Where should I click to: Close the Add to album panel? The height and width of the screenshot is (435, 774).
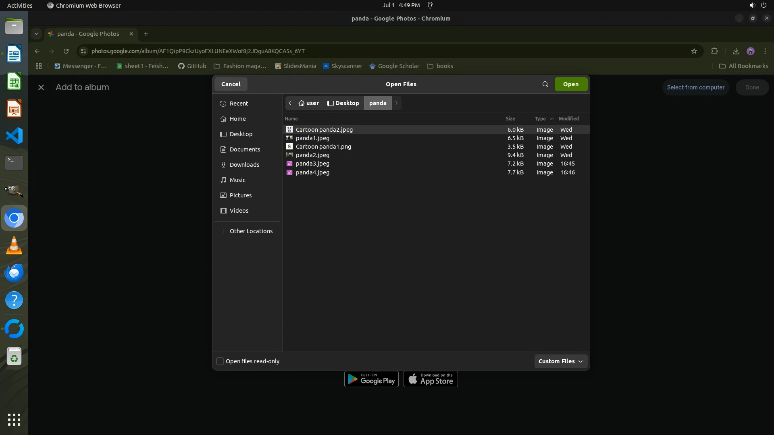click(41, 87)
